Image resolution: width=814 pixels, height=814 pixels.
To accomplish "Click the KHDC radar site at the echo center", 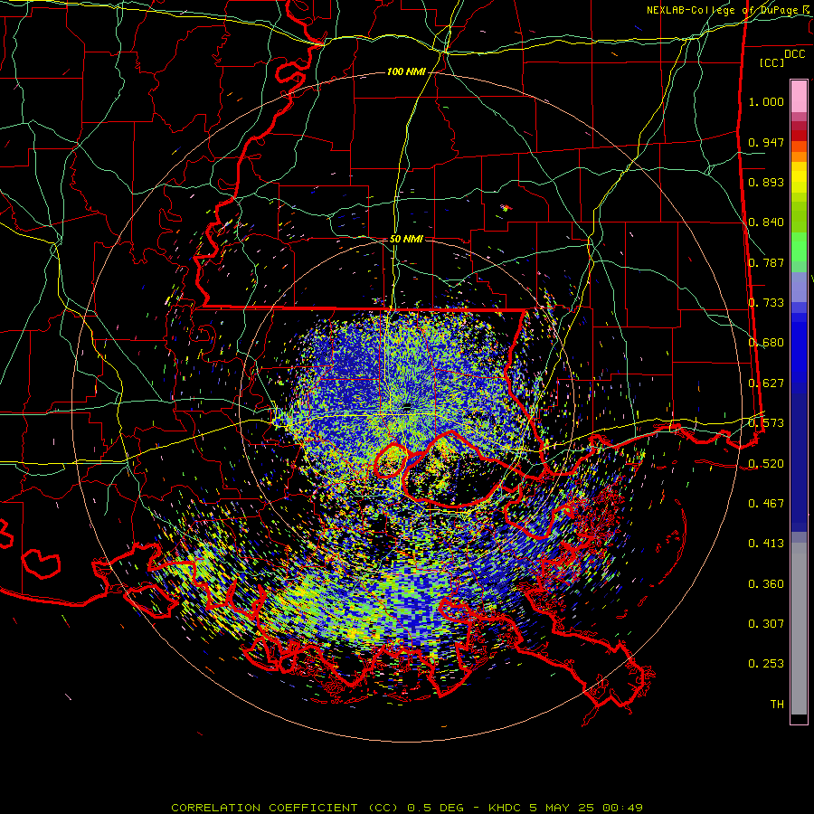I will [407, 406].
